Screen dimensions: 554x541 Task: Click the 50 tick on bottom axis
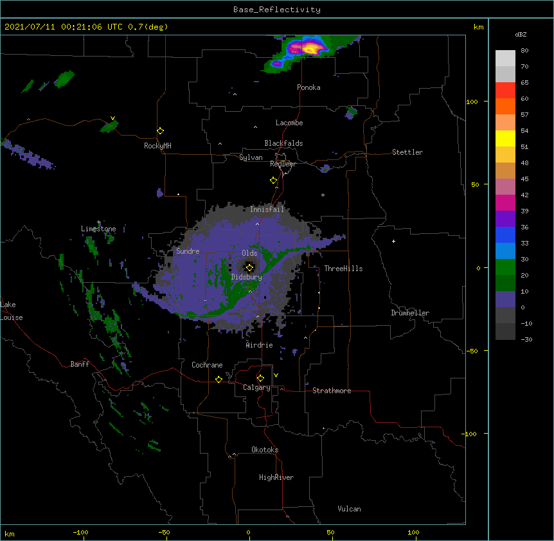(x=331, y=532)
